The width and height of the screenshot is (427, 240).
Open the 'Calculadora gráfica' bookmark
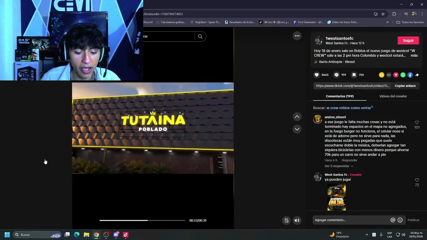click(x=170, y=22)
